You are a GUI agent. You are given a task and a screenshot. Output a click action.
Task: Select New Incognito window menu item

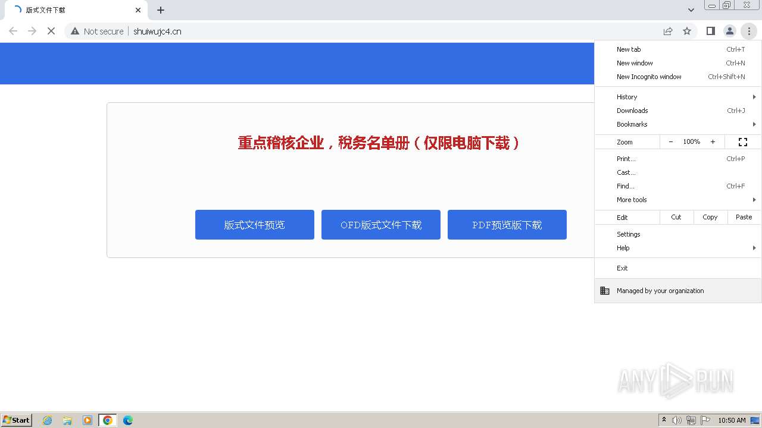pyautogui.click(x=678, y=77)
